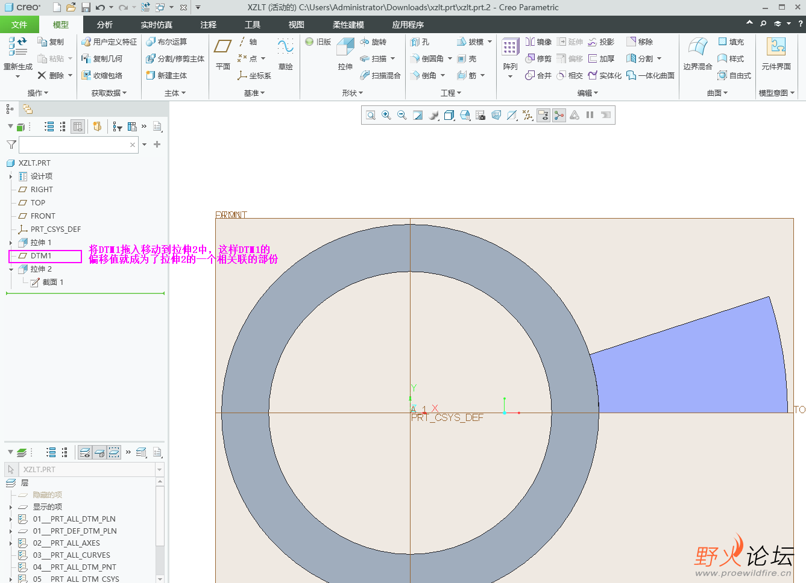Screen dimensions: 806x583
Task: Open the 文件 file menu tab
Action: point(19,25)
